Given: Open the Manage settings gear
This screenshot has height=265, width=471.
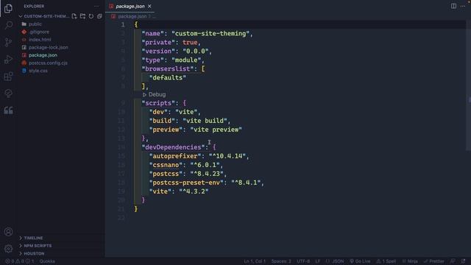Looking at the screenshot, I should (x=8, y=249).
